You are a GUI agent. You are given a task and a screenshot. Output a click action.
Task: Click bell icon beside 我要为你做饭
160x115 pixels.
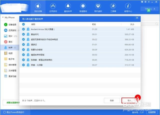[28, 49]
